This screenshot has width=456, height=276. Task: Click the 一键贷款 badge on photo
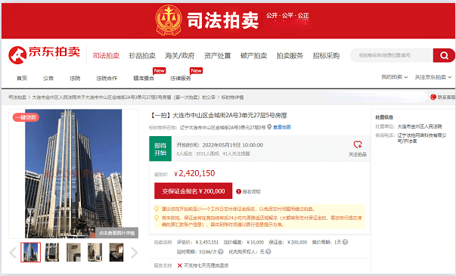26,117
